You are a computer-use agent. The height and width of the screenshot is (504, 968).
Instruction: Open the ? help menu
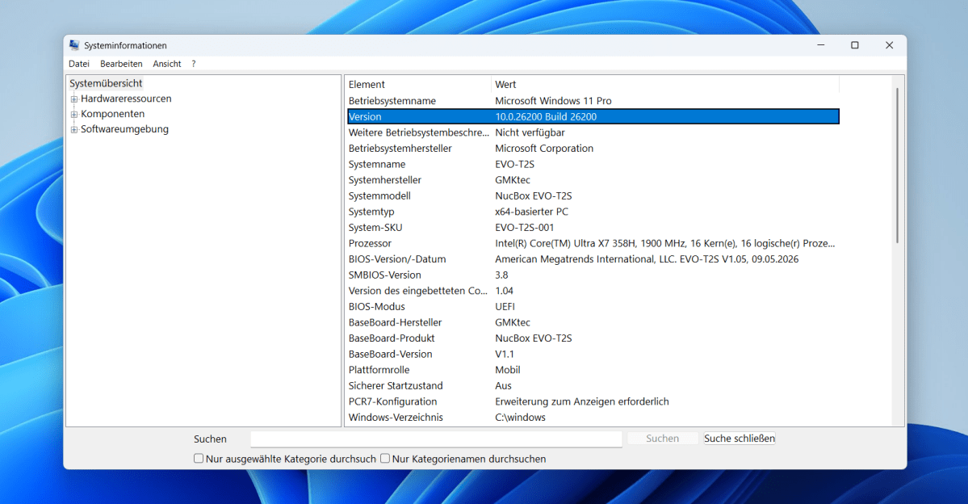(193, 64)
